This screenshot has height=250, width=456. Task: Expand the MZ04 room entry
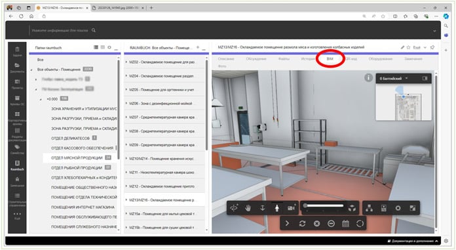pos(126,75)
